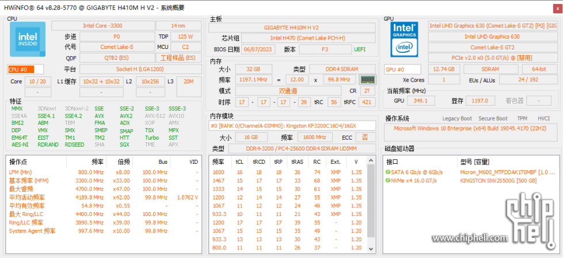Click the 工程样品 (ES) field

[x=178, y=57]
